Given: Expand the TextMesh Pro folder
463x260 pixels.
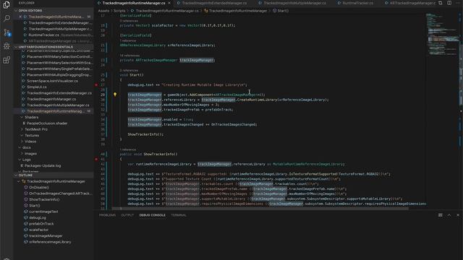Looking at the screenshot, I should tap(22, 129).
